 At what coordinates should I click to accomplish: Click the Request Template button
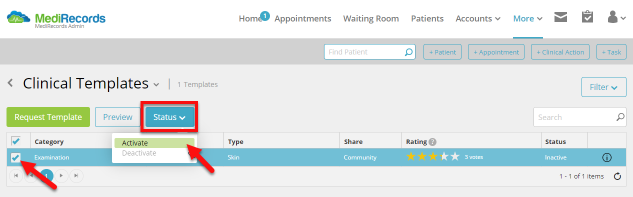[48, 117]
